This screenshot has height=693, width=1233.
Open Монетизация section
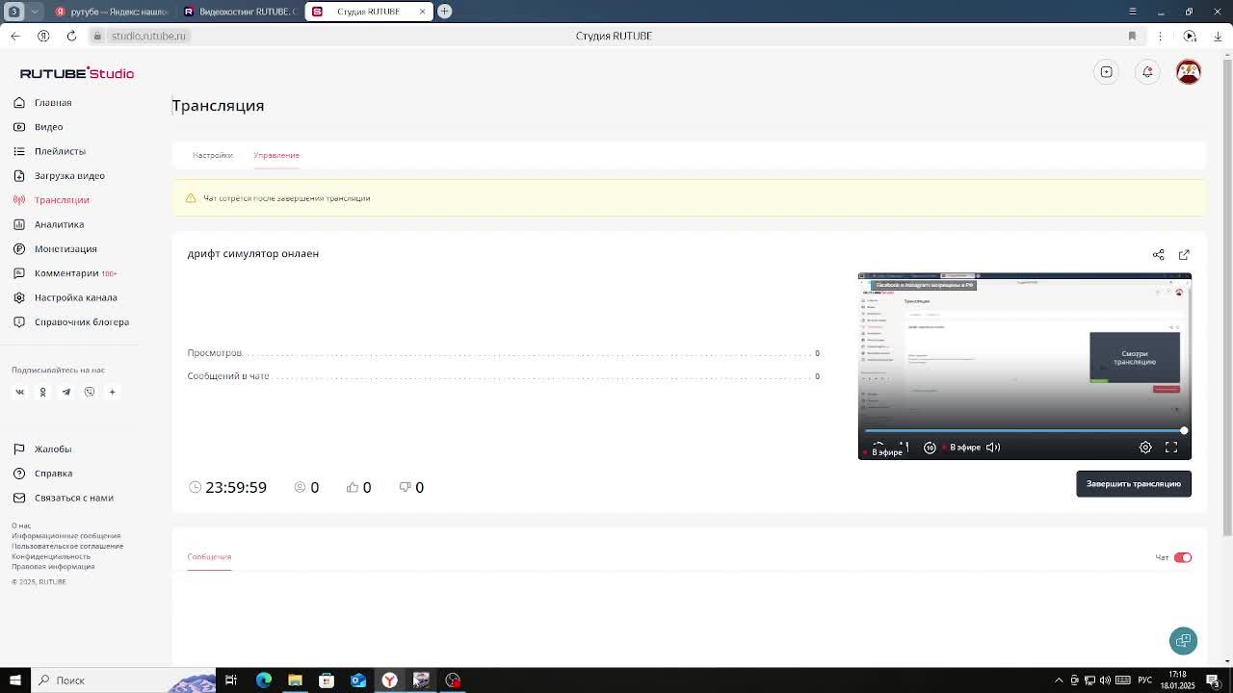pyautogui.click(x=66, y=248)
